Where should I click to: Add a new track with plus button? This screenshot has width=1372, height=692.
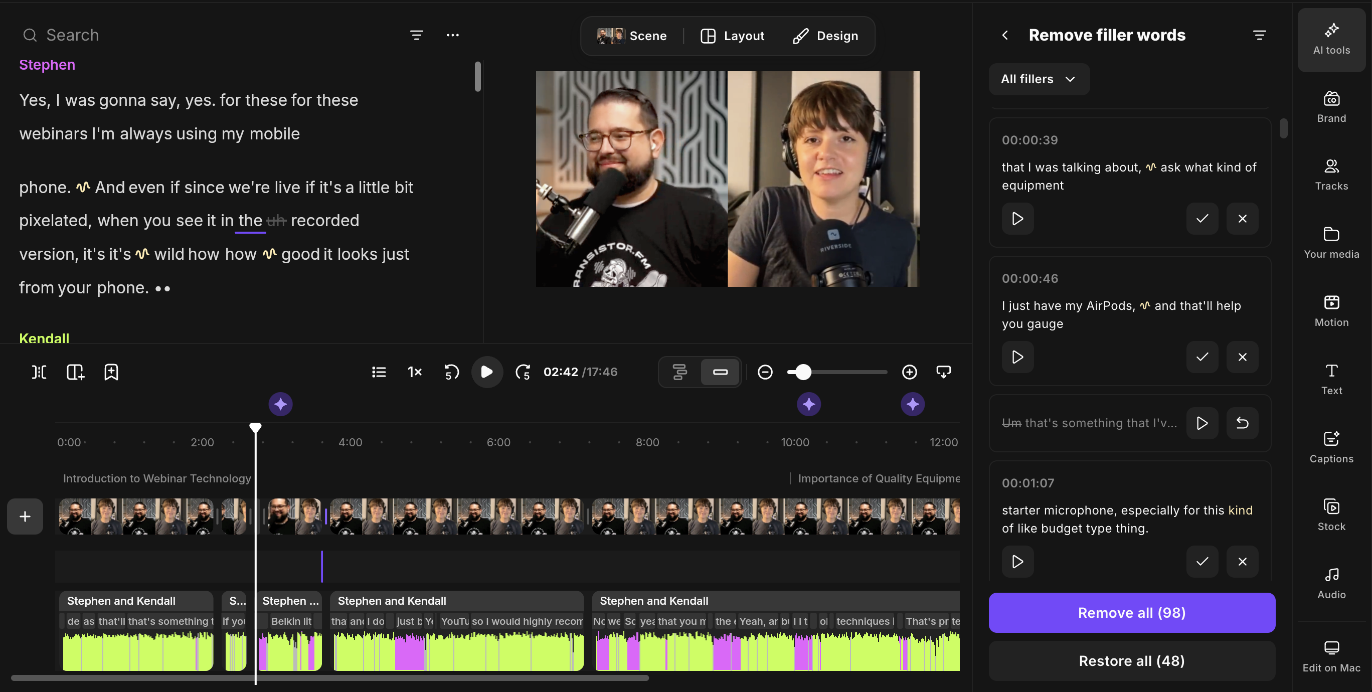25,516
